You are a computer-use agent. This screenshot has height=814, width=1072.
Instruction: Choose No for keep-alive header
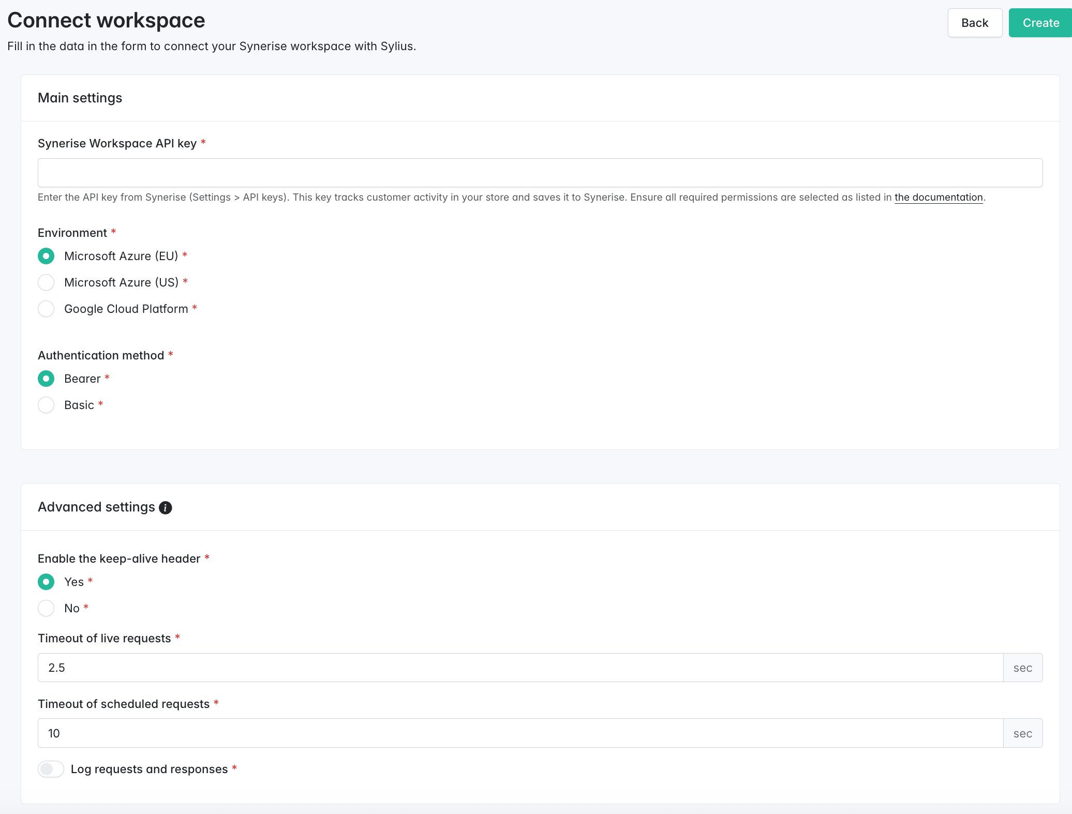pos(46,608)
